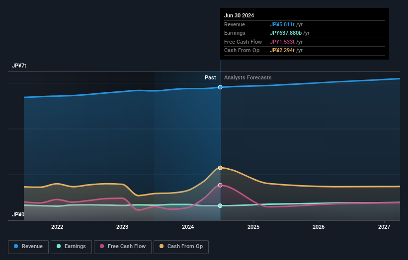408x260 pixels.
Task: Click the Analysts Forecasts label
Action: click(247, 78)
